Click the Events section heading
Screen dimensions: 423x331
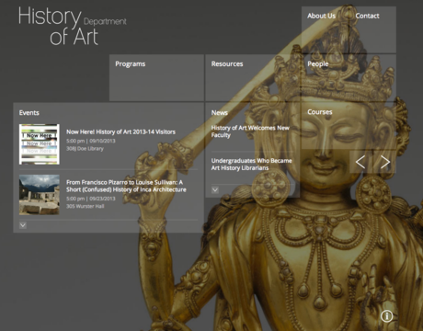pyautogui.click(x=29, y=113)
